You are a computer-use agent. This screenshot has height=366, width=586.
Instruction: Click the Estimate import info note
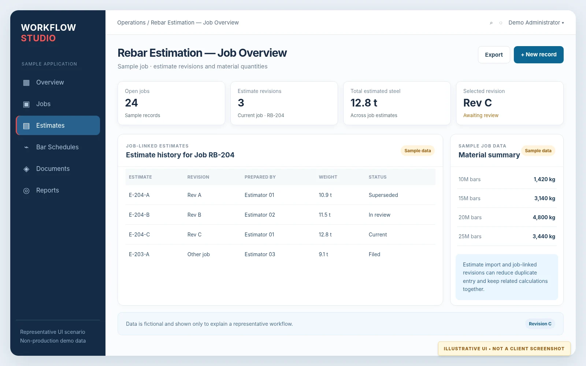(x=507, y=277)
